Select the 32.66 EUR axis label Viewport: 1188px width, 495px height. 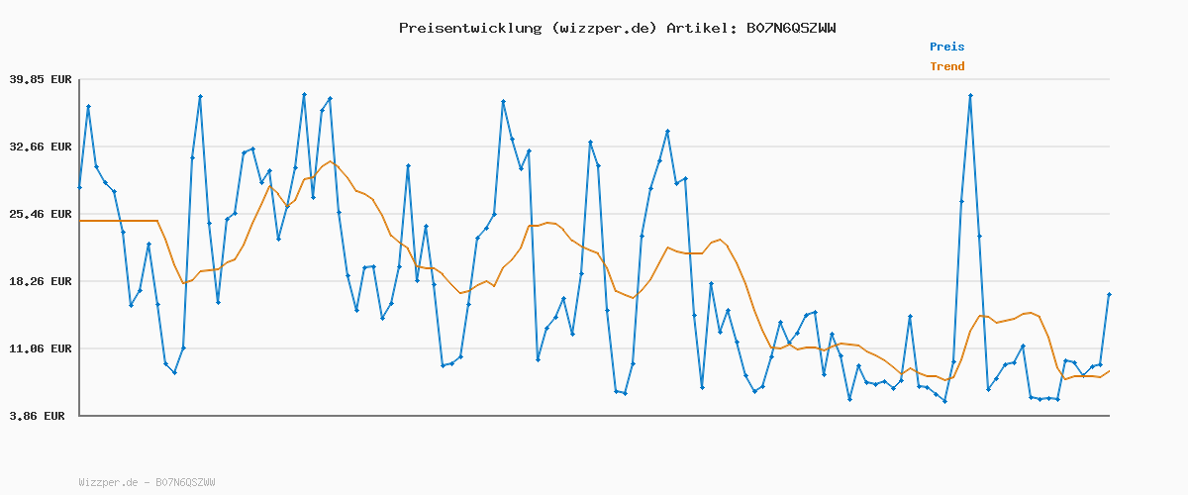[x=41, y=147]
